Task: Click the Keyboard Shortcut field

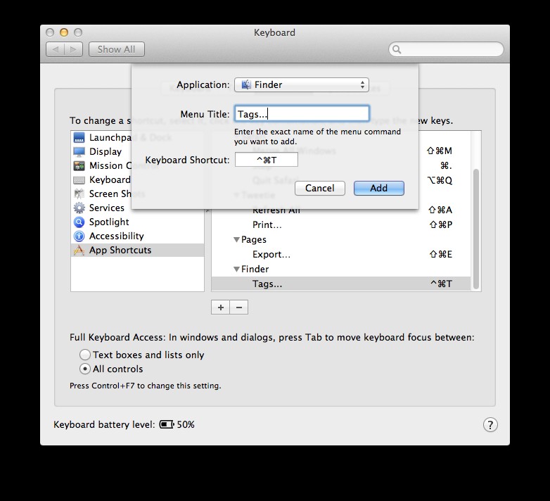Action: tap(267, 160)
